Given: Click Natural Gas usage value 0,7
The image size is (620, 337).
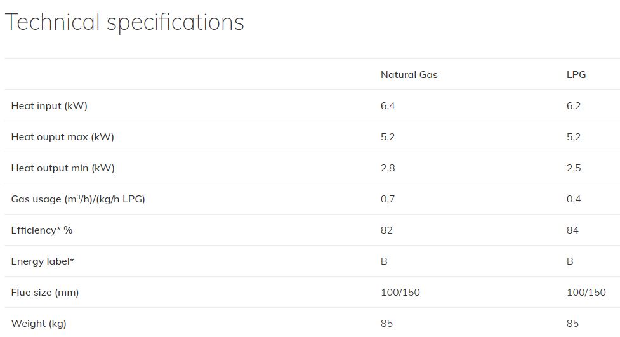Looking at the screenshot, I should click(x=388, y=199).
